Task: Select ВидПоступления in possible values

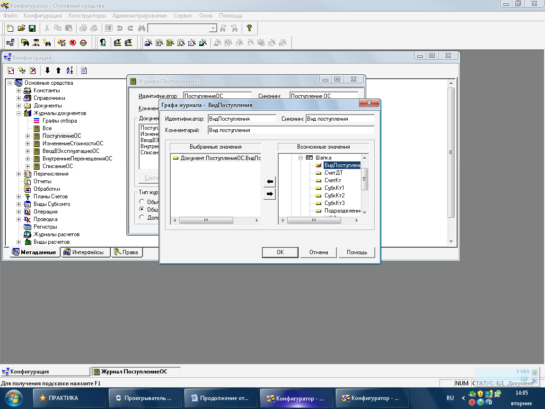Action: pos(342,165)
